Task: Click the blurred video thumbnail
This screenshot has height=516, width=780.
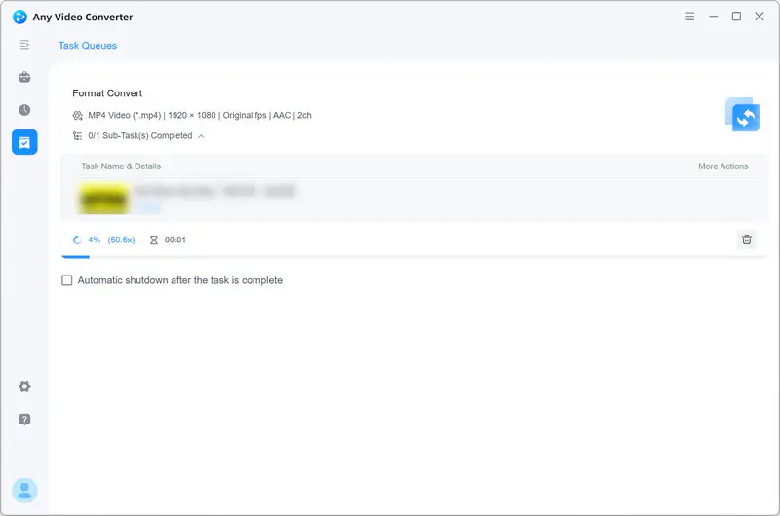Action: (104, 199)
